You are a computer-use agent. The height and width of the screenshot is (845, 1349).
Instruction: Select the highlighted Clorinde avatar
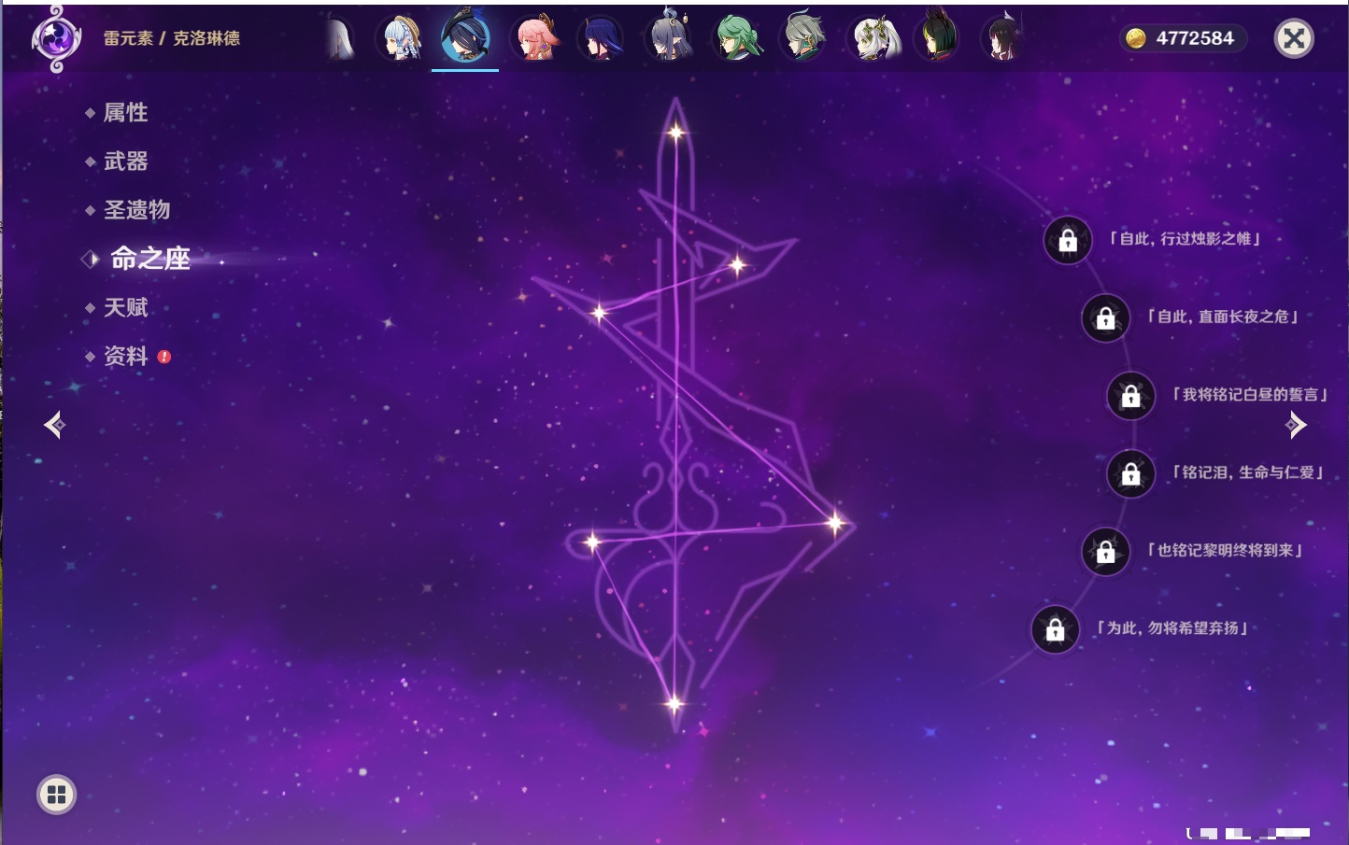[x=465, y=36]
